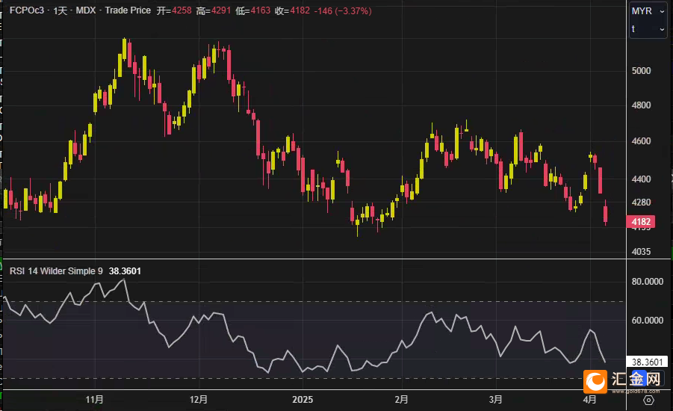Click the RSI 14 Wilder Simple 9 label

[x=56, y=271]
